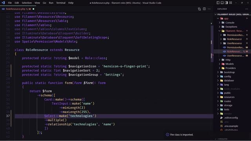Expand the PermissionResource folder
Screen dimensions: 251x141
click(221, 35)
